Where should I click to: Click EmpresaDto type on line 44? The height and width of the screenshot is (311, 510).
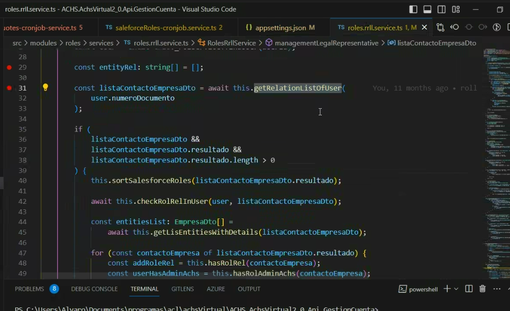(195, 222)
